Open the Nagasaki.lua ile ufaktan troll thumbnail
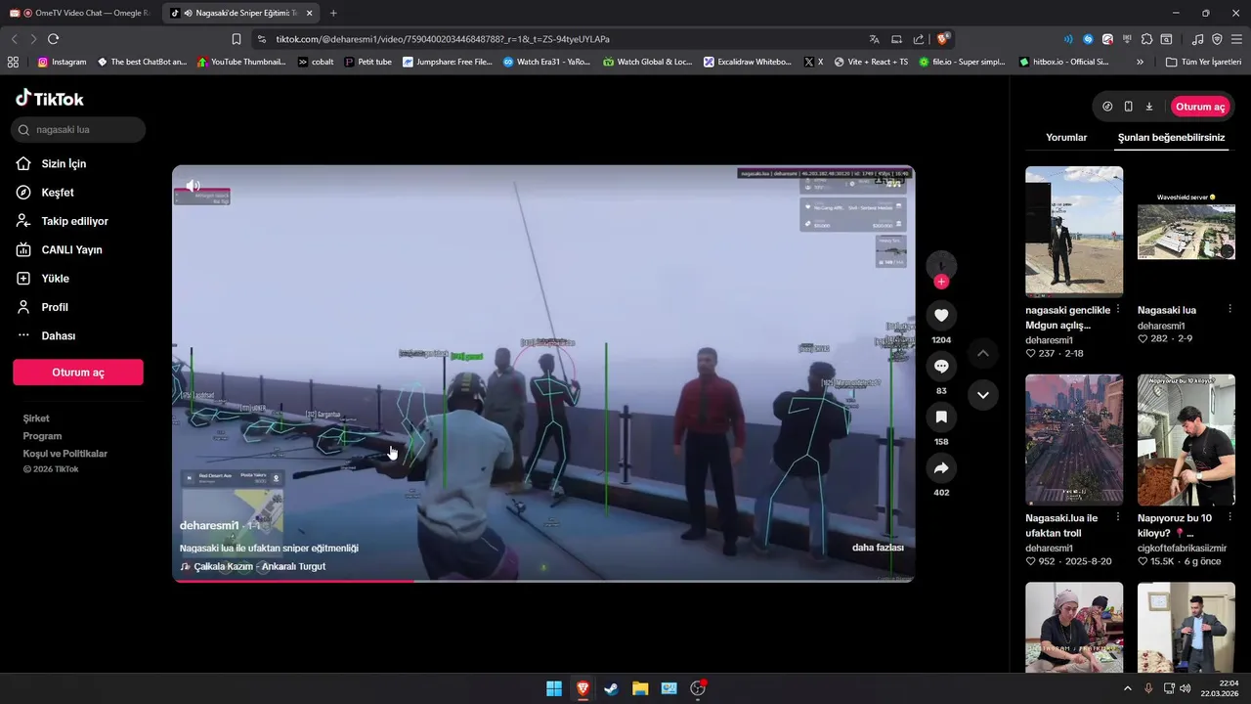This screenshot has height=704, width=1251. 1074,439
